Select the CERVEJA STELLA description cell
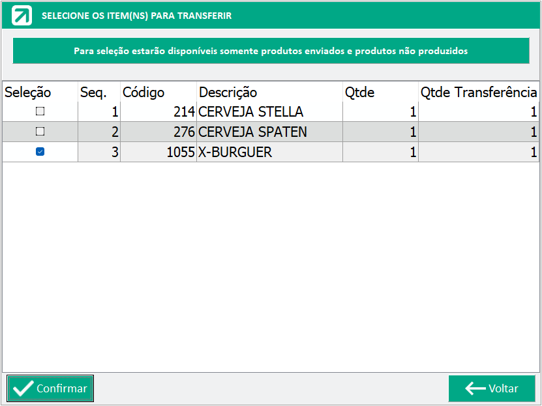 point(269,111)
